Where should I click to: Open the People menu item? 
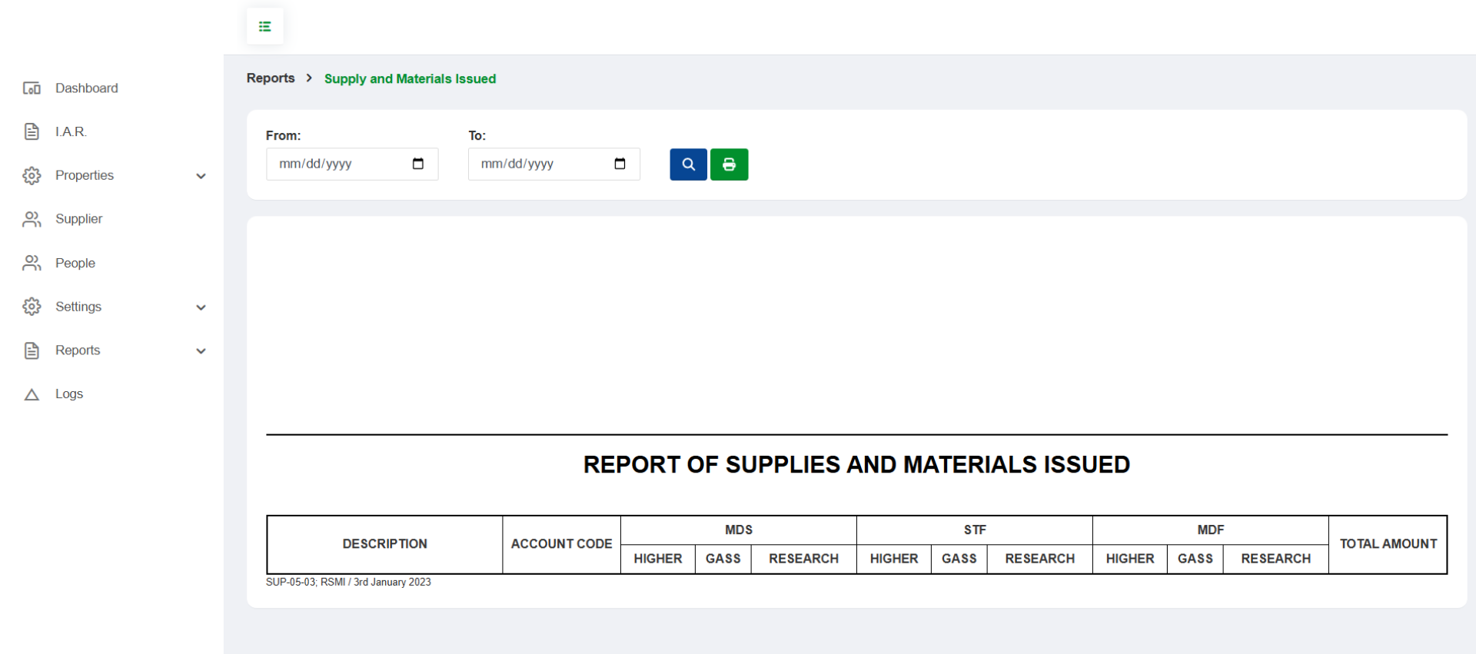click(75, 263)
